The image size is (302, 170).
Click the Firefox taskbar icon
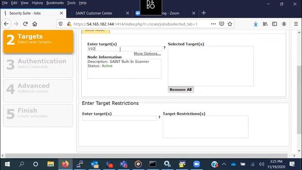click(65, 164)
